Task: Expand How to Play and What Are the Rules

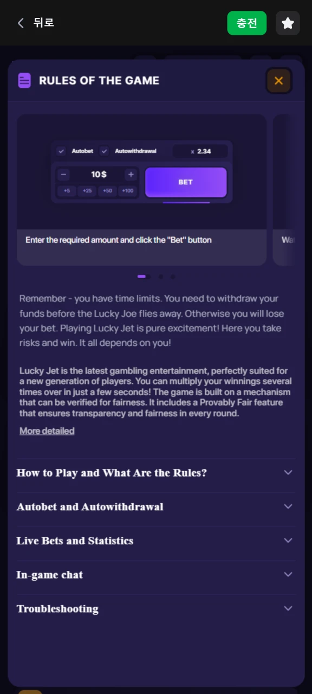Action: 156,473
